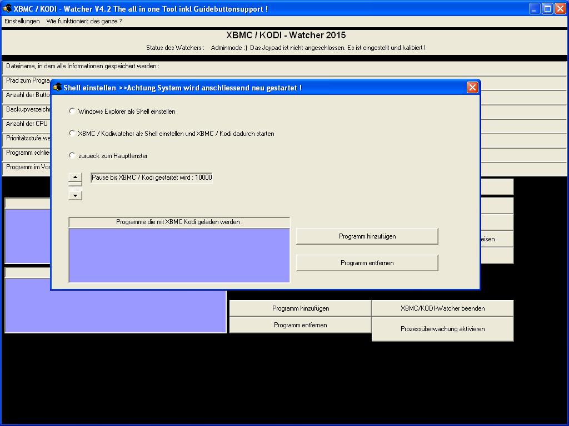The image size is (569, 426).
Task: Click the Programme die mit XBMC Kodi geladen werden label
Action: click(x=179, y=222)
